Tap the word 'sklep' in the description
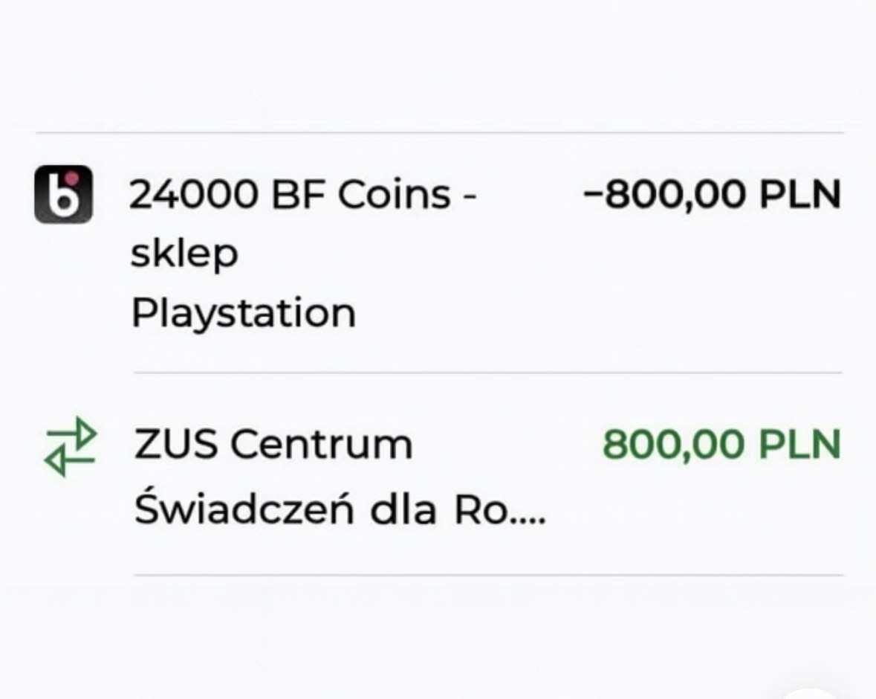This screenshot has width=876, height=699. (184, 254)
